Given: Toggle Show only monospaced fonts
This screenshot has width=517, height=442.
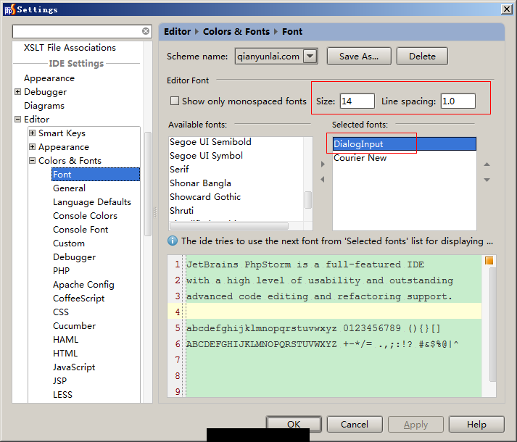Looking at the screenshot, I should tap(175, 101).
